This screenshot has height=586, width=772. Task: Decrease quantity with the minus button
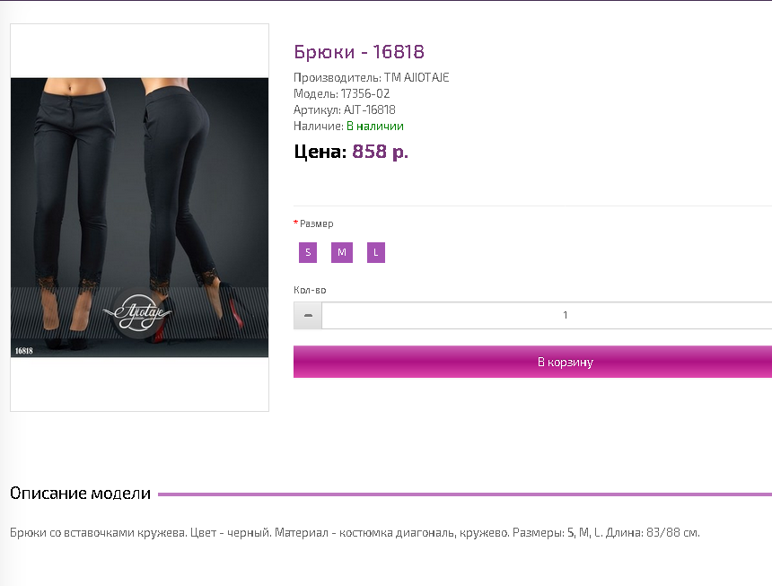coord(308,315)
